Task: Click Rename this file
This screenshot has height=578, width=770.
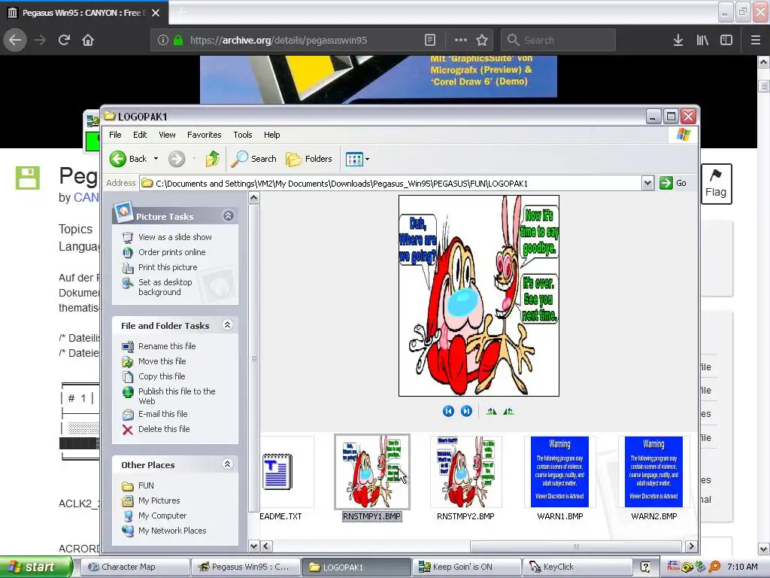Action: (x=167, y=346)
